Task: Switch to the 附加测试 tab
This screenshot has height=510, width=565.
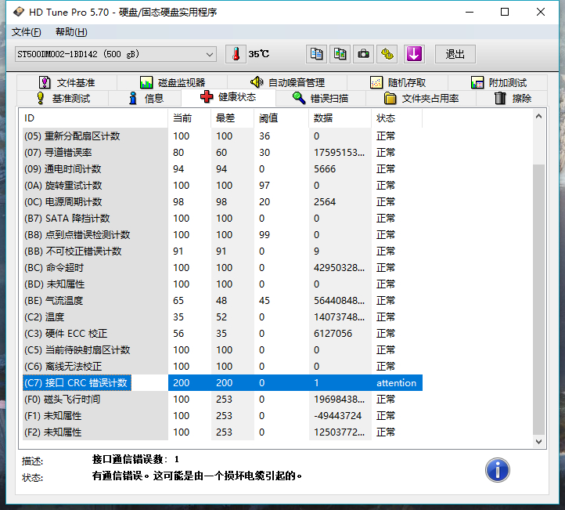Action: pos(498,82)
